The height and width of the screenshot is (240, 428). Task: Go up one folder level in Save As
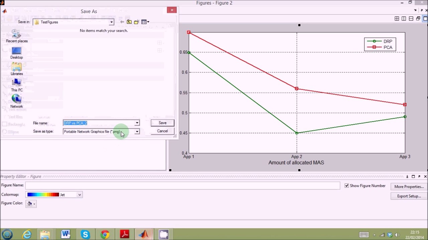[129, 22]
